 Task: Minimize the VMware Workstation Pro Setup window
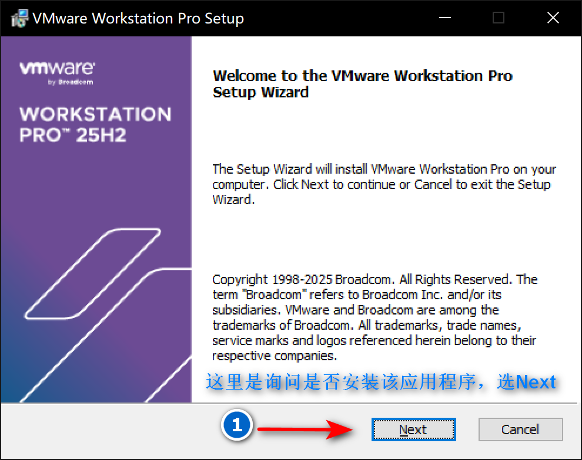click(444, 18)
